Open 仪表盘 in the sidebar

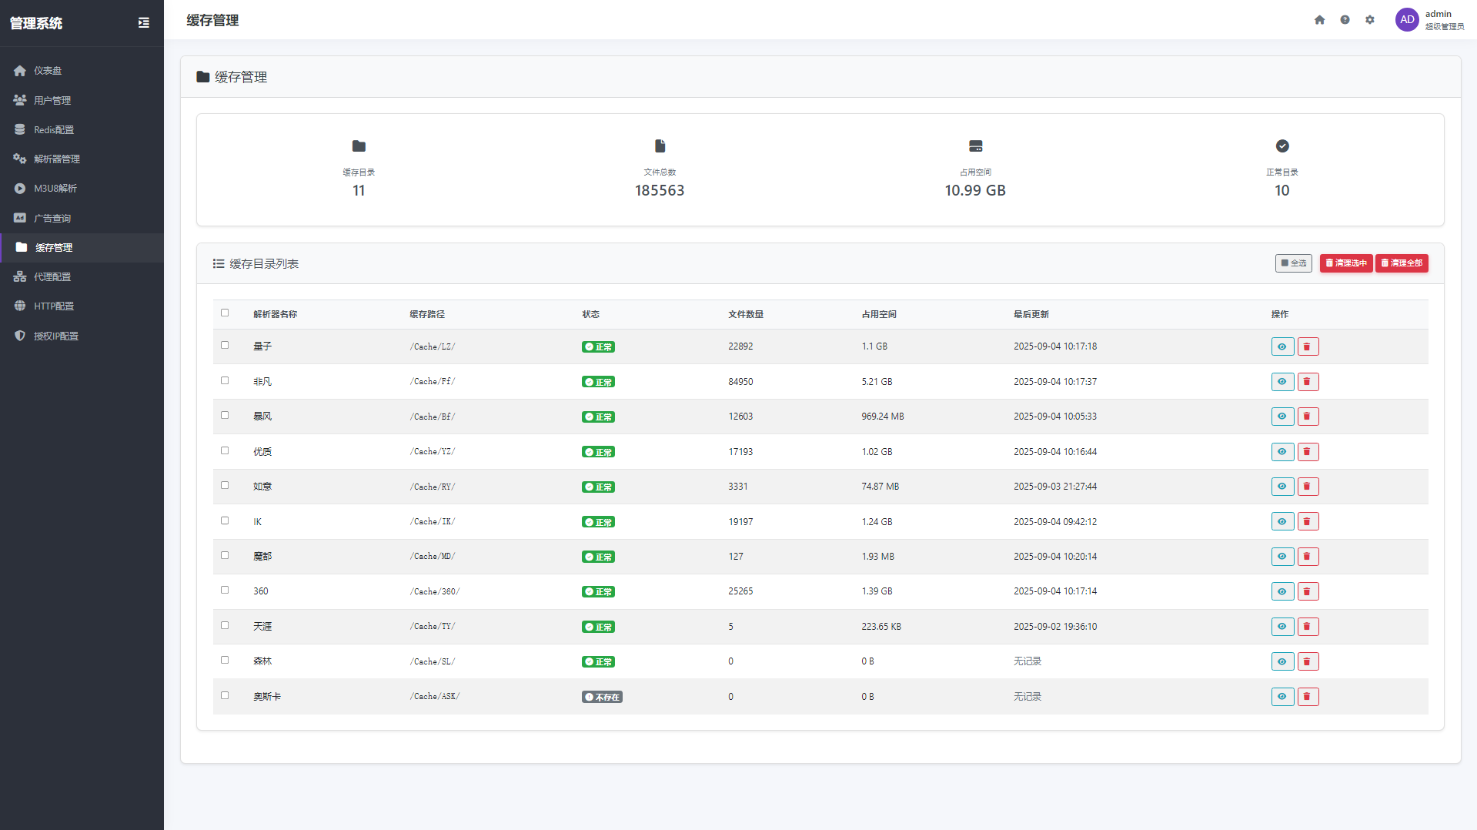(x=82, y=71)
